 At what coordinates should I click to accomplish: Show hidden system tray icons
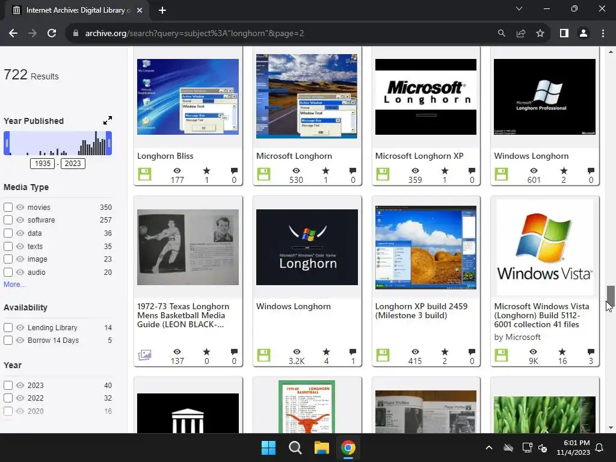488,448
